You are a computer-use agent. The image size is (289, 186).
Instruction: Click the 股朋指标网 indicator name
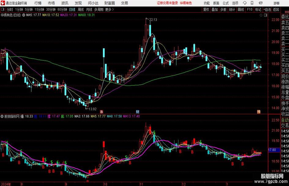[12, 116]
